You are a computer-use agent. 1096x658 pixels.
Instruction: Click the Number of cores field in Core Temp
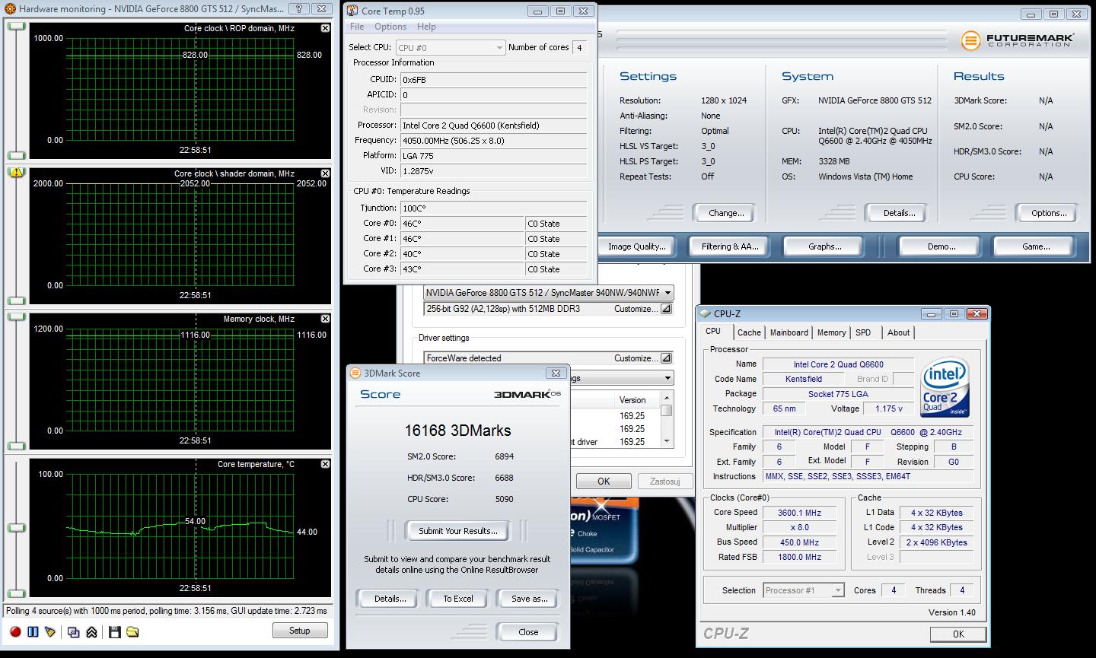click(579, 47)
